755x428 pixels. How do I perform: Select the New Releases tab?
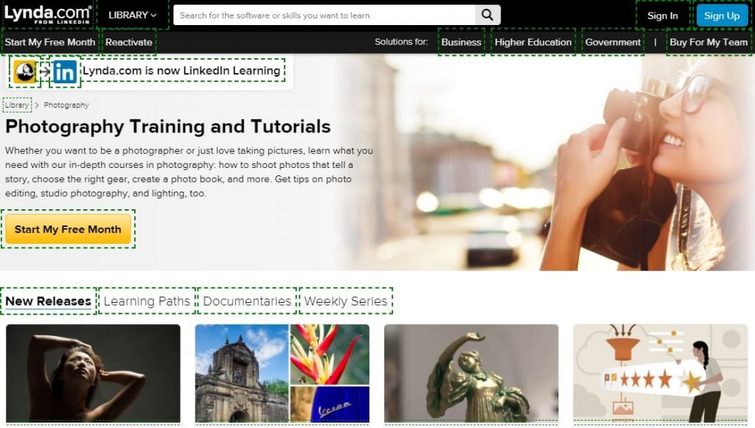pos(48,301)
